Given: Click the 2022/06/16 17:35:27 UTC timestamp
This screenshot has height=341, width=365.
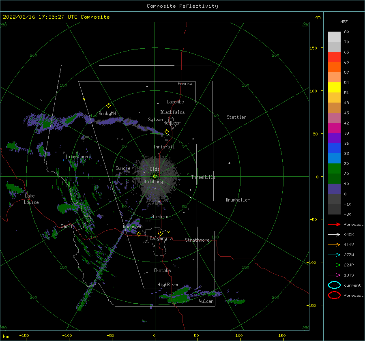Looking at the screenshot, I should (56, 17).
